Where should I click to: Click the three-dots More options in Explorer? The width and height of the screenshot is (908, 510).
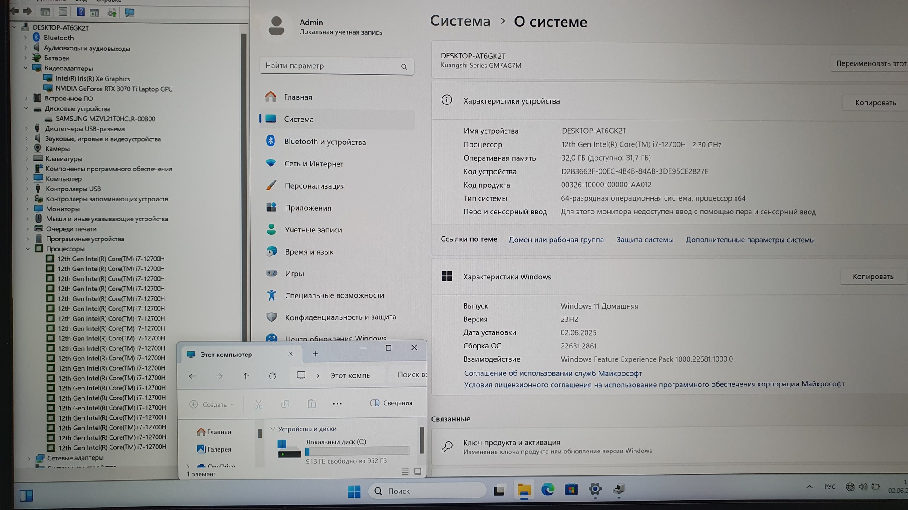(x=337, y=403)
